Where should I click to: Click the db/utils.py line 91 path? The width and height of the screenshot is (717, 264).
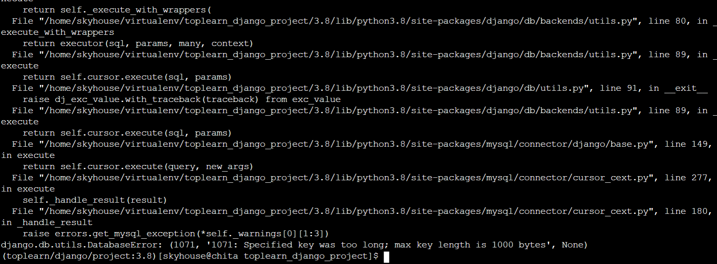pos(316,88)
